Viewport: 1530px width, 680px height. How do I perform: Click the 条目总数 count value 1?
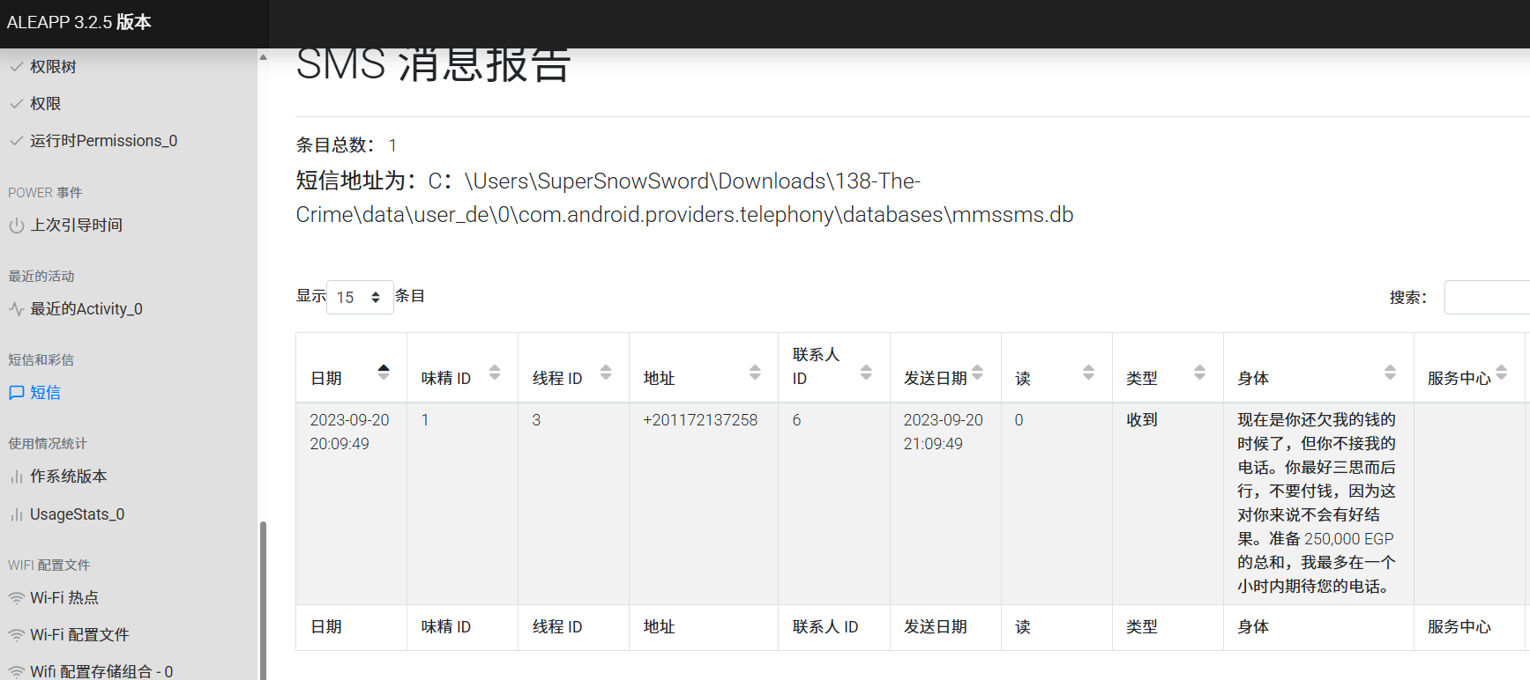(x=392, y=145)
